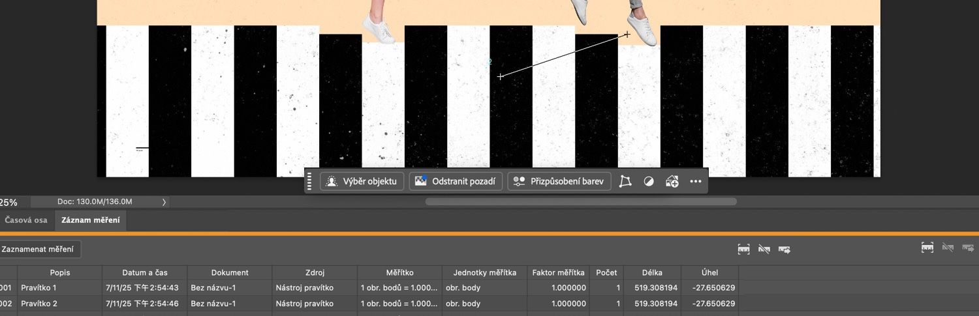This screenshot has width=979, height=316.
Task: Click the dimmed export measurements icon
Action: pos(968,248)
